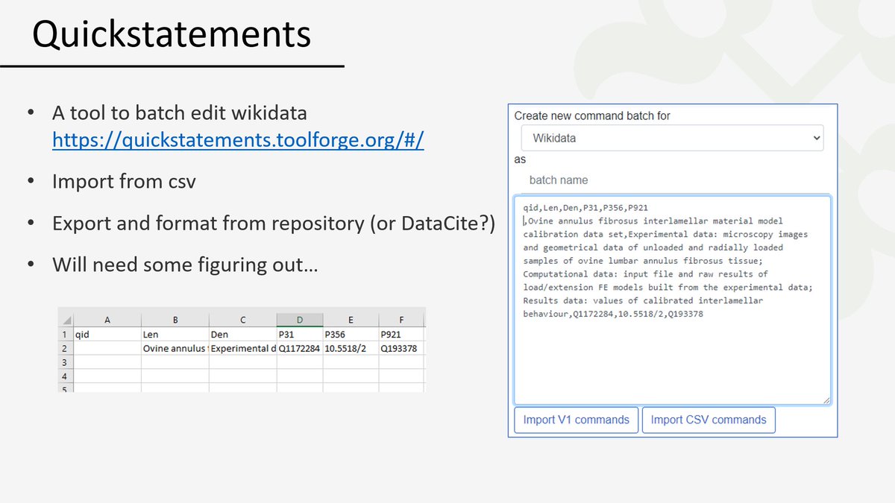Click the text area resize handle corner
895x503 pixels.
click(826, 400)
